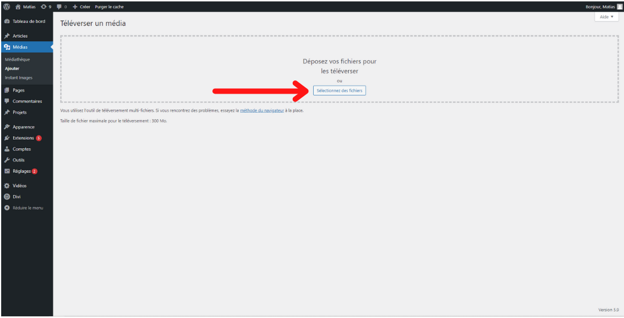Image resolution: width=624 pixels, height=318 pixels.
Task: Click inside the file drop zone area
Action: click(180, 66)
